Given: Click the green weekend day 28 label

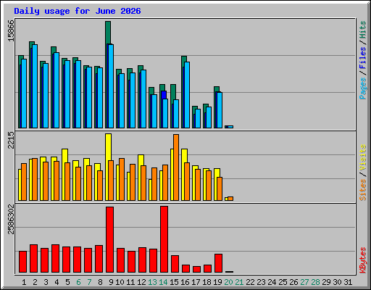Looking at the screenshot, I should click(315, 282).
